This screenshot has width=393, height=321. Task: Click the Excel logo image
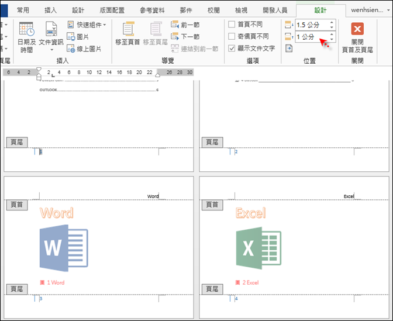pyautogui.click(x=258, y=248)
